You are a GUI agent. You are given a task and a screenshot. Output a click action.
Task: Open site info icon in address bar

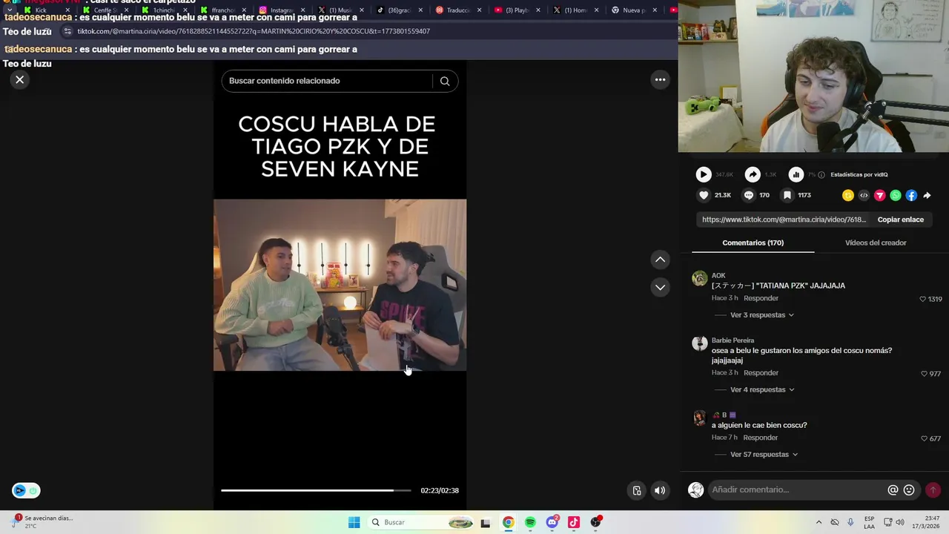[67, 31]
